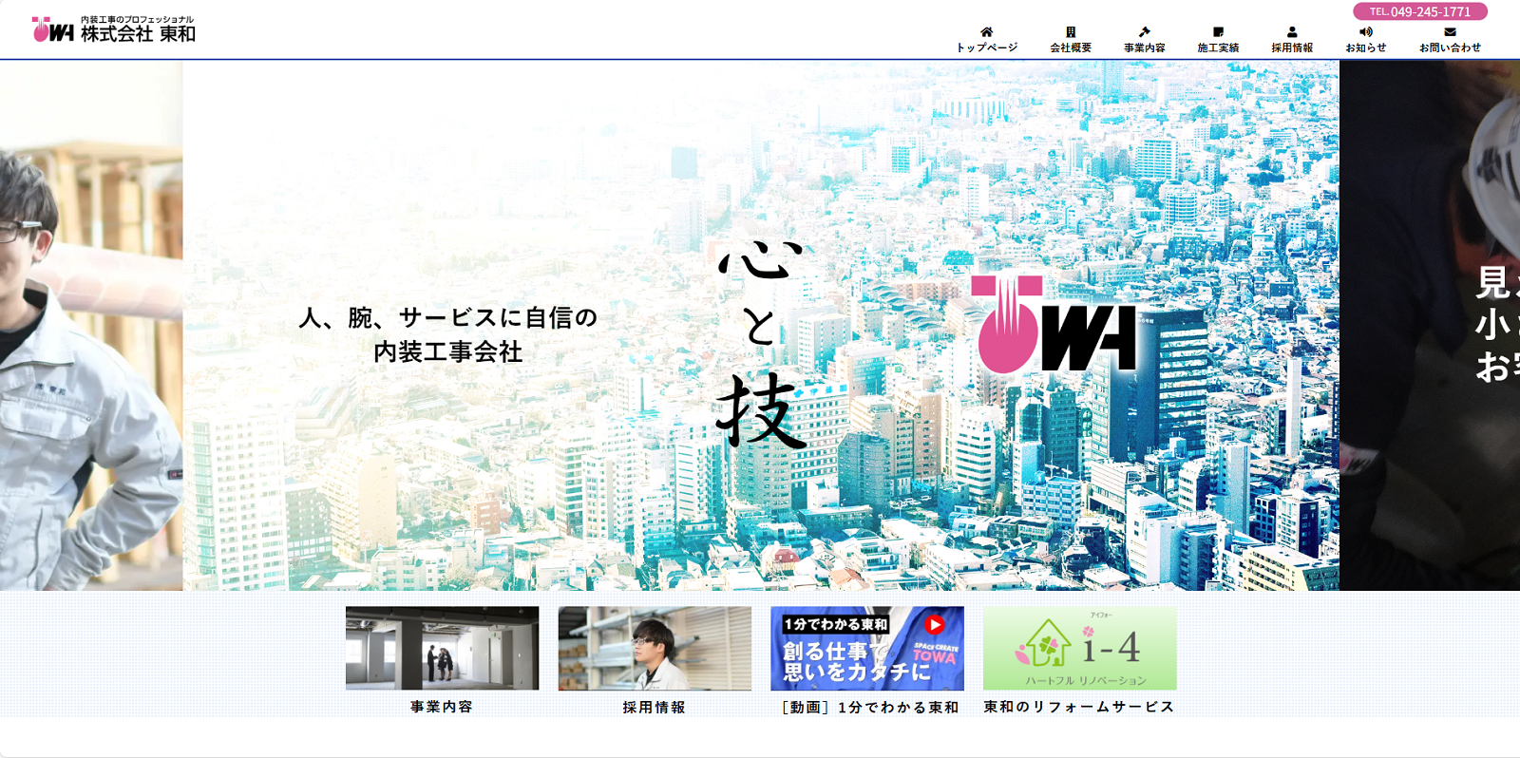Viewport: 1520px width, 758px height.
Task: Open the 会社概要 menu item
Action: (x=1071, y=47)
